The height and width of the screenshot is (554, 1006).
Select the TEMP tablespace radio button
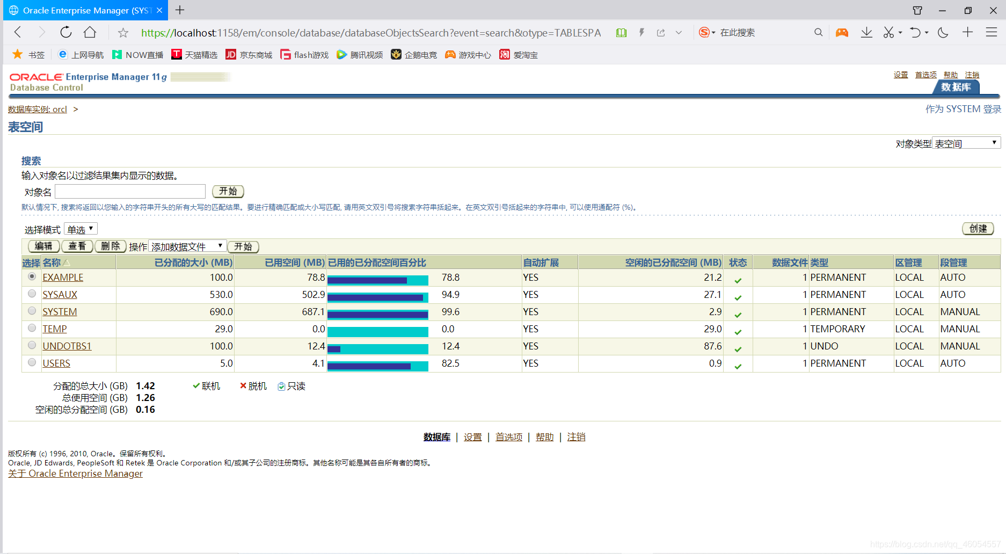[32, 328]
